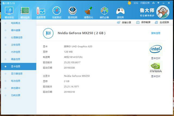Click the Nvidia GeForce MX250 ( 2 GB ) heading
The height and width of the screenshot is (116, 174).
(82, 33)
